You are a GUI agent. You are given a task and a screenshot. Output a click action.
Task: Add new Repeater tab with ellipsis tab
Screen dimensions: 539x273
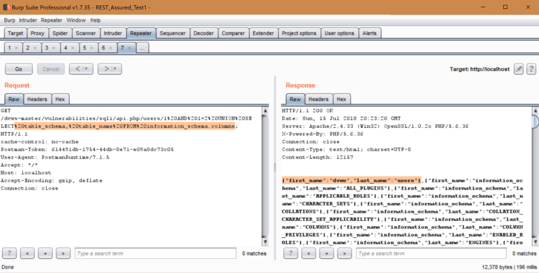[x=142, y=48]
